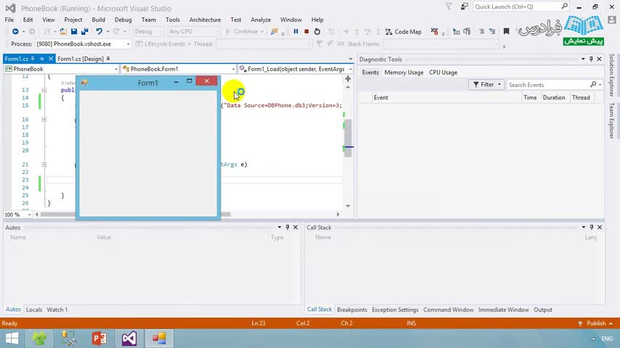The width and height of the screenshot is (620, 348).
Task: Open the Architecture menu
Action: coord(205,20)
